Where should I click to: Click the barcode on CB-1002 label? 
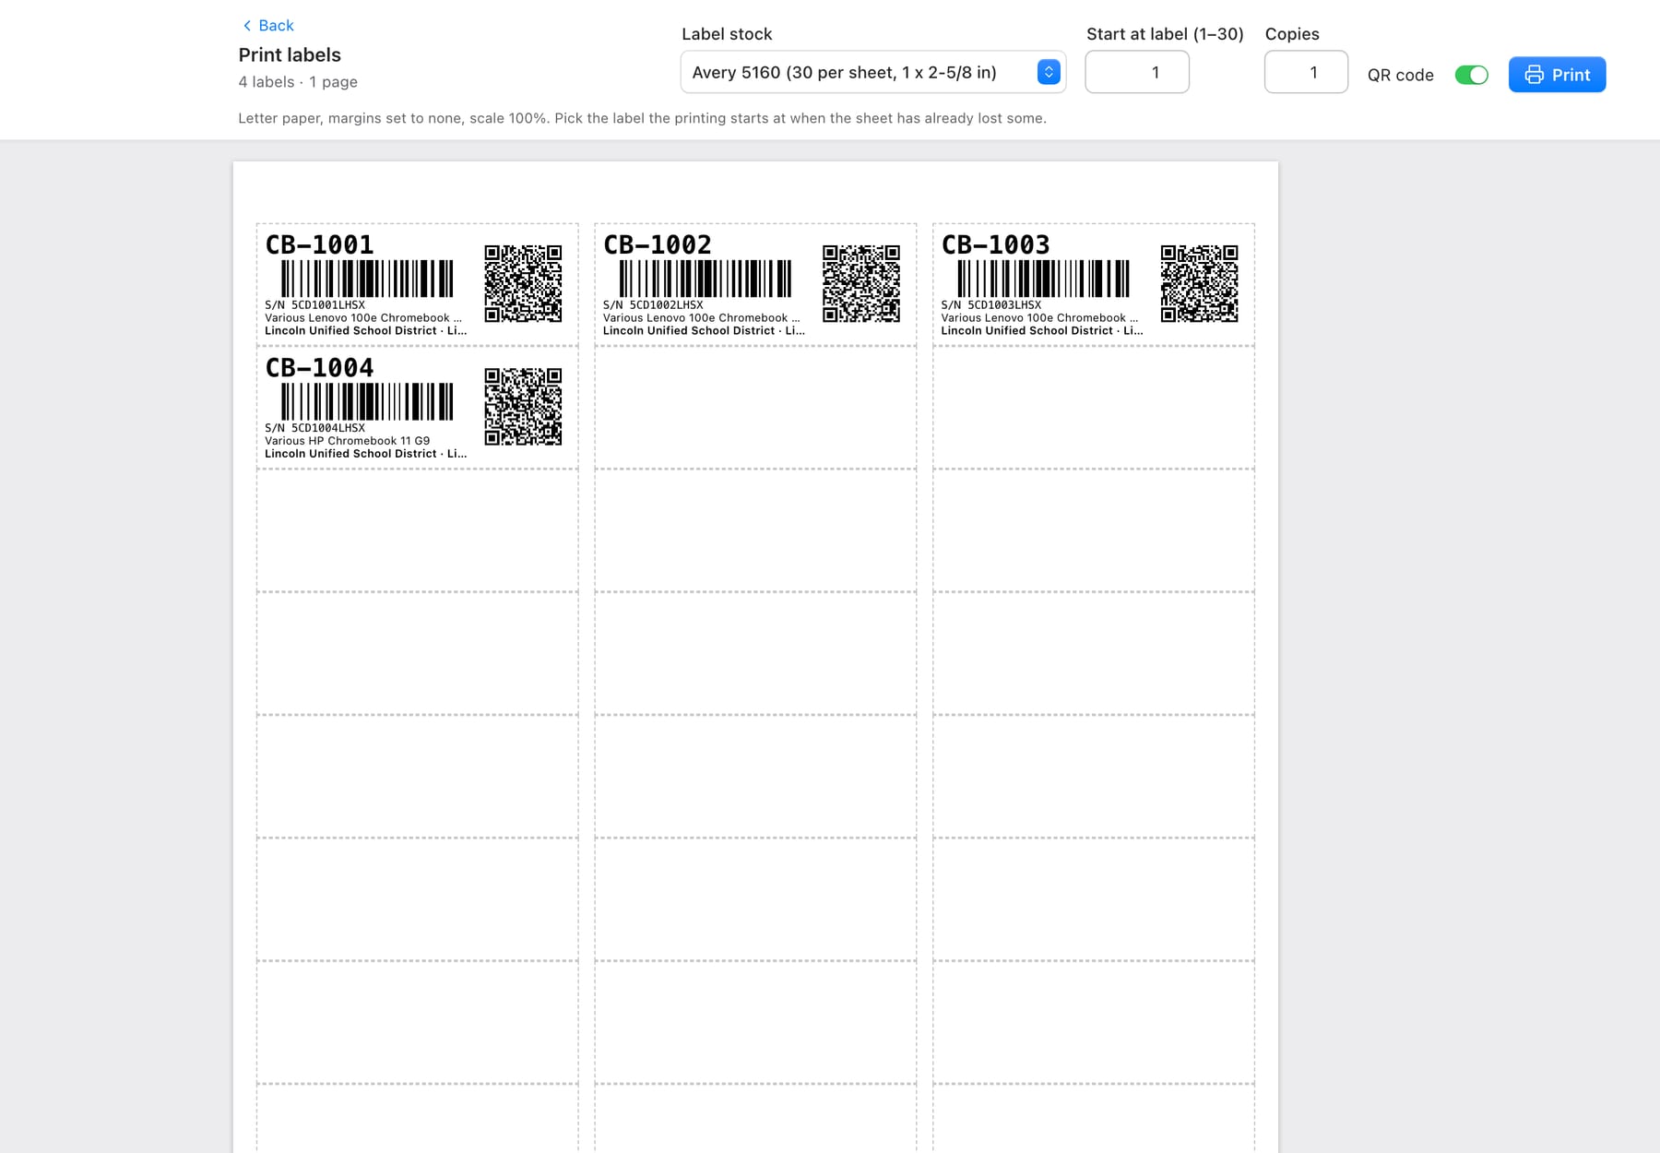705,279
